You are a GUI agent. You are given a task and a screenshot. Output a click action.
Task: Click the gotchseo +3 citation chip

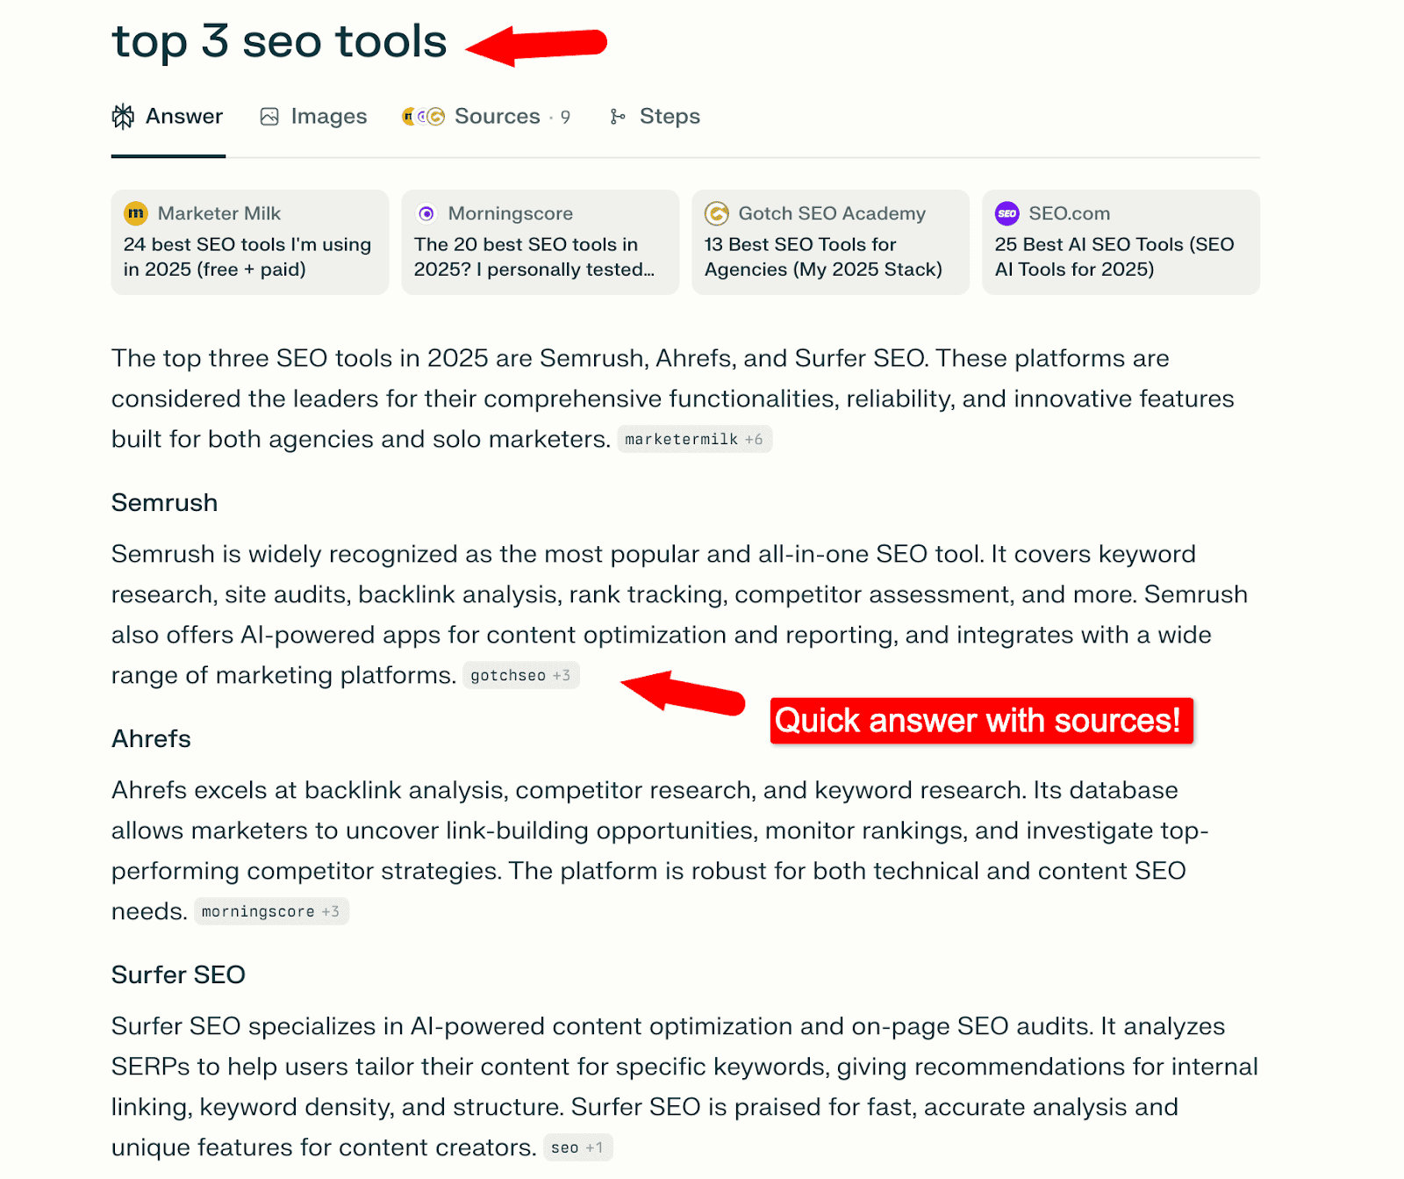click(x=520, y=675)
